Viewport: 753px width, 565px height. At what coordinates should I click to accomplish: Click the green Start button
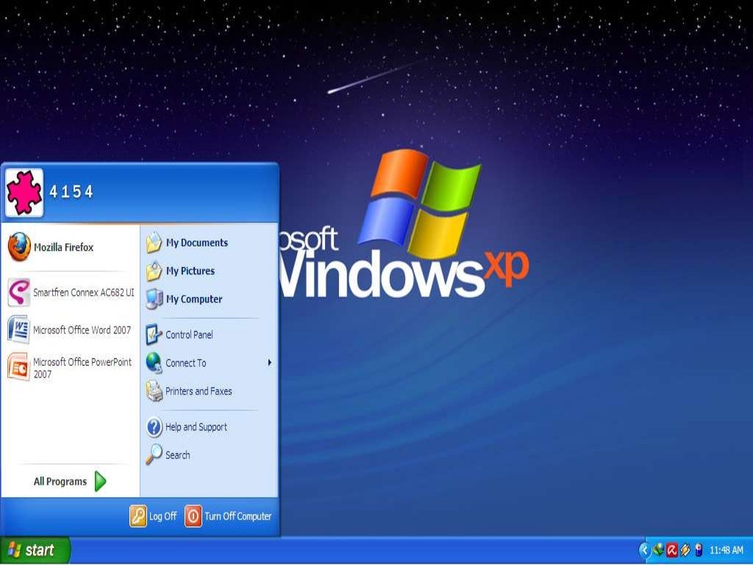coord(35,550)
